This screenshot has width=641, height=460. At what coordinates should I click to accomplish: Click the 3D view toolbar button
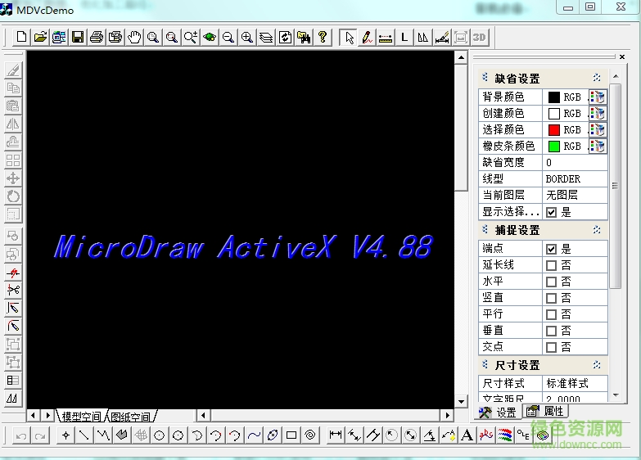[x=479, y=37]
